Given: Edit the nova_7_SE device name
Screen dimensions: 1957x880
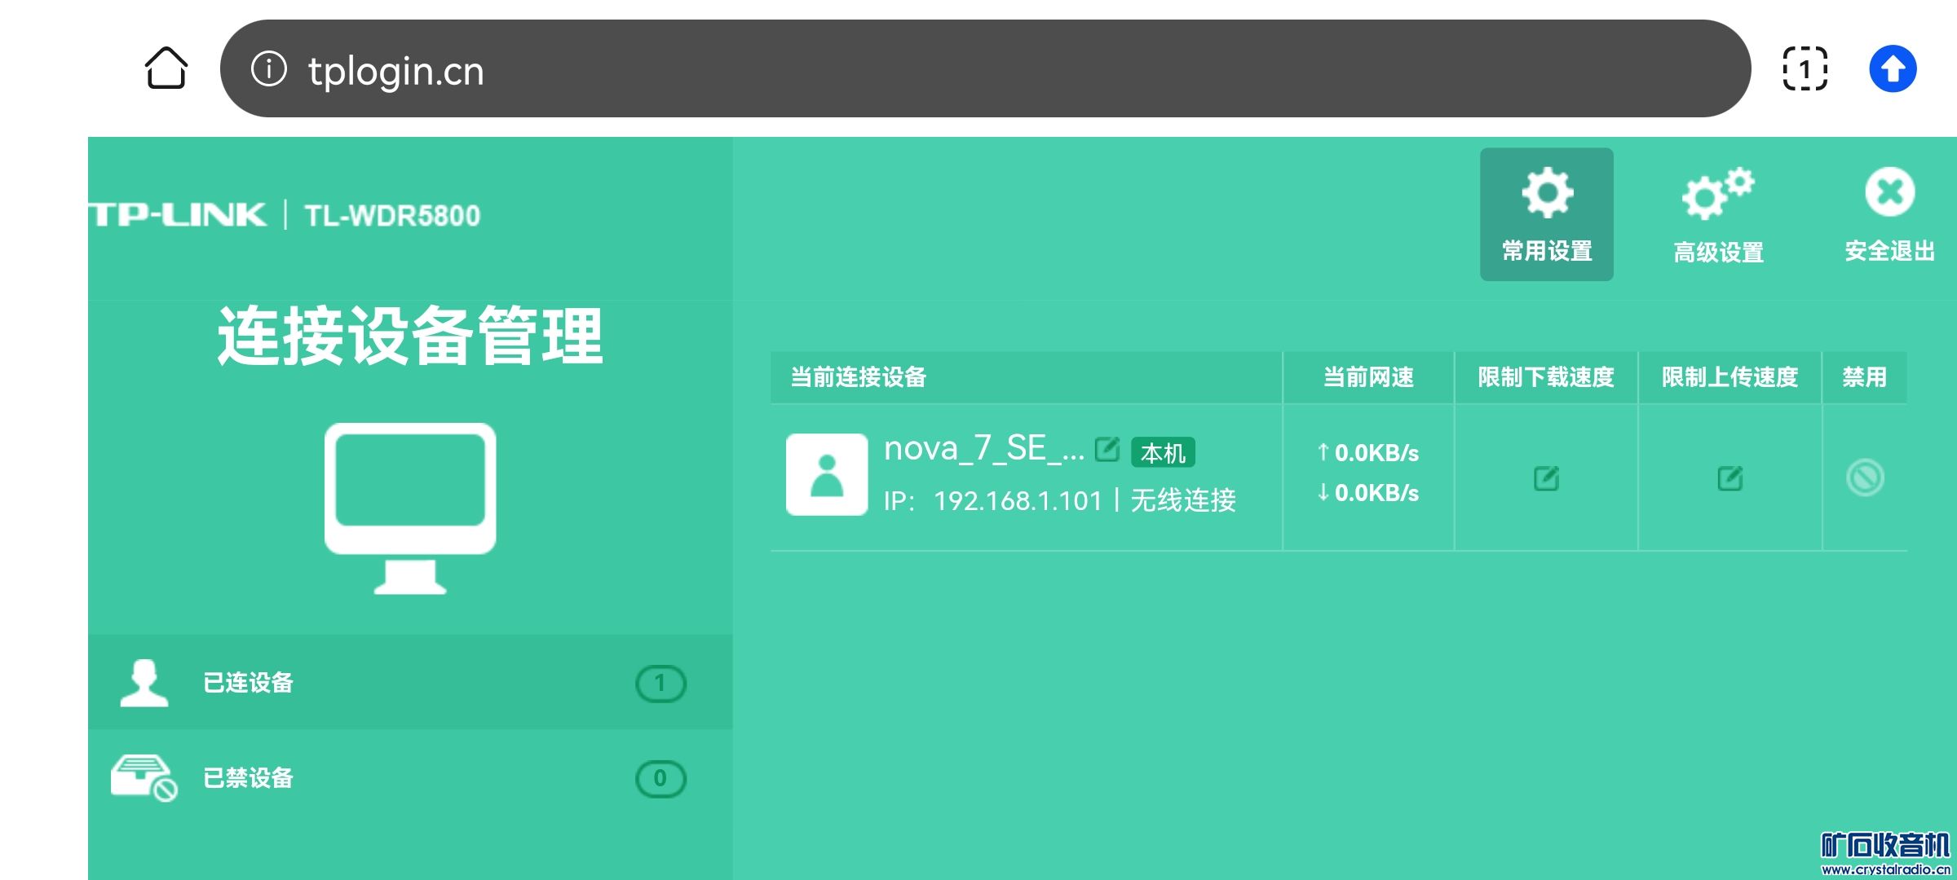Looking at the screenshot, I should [x=1107, y=449].
